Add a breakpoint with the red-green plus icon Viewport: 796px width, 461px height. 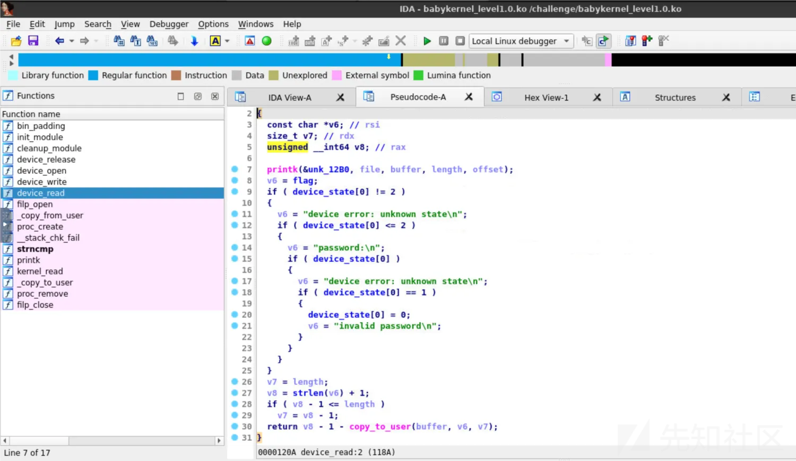click(x=646, y=41)
